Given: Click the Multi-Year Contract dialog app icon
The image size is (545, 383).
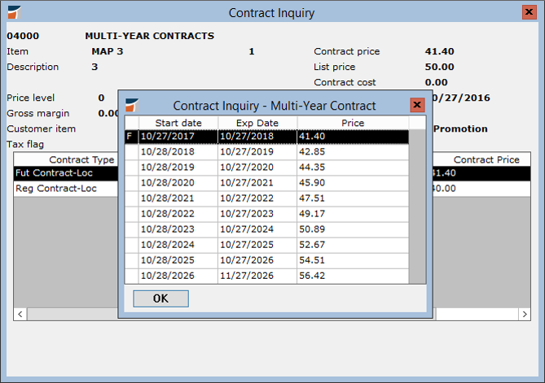Looking at the screenshot, I should coord(132,106).
